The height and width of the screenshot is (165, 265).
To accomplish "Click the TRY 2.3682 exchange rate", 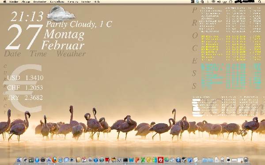I will (25, 98).
